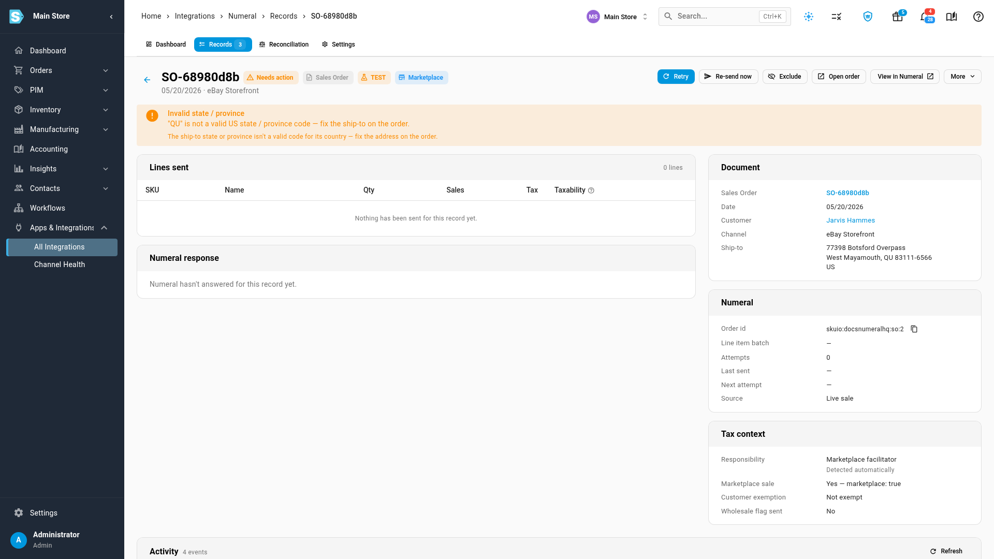Collapse the sidebar with the chevron
The image size is (994, 559).
(x=111, y=17)
